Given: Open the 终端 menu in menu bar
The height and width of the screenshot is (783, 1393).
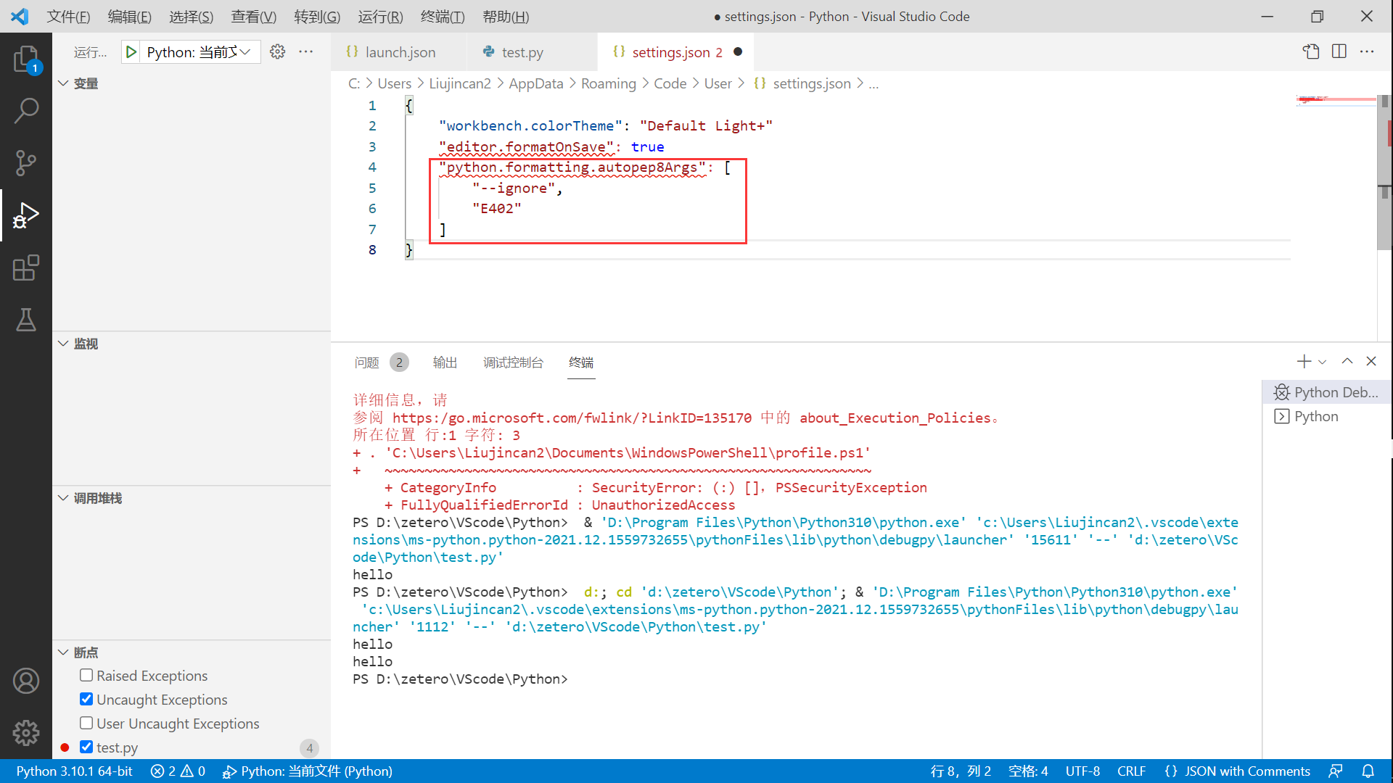Looking at the screenshot, I should [442, 16].
